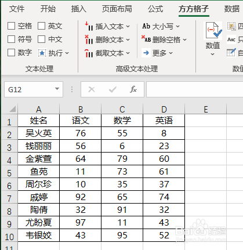Click cell containing 英语
The height and width of the screenshot is (250, 243).
[x=164, y=121]
